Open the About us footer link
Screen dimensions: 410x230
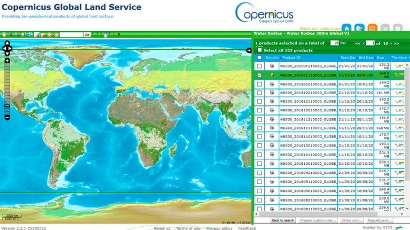(x=162, y=228)
